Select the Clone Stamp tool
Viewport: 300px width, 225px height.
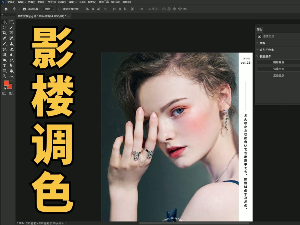pos(11,43)
